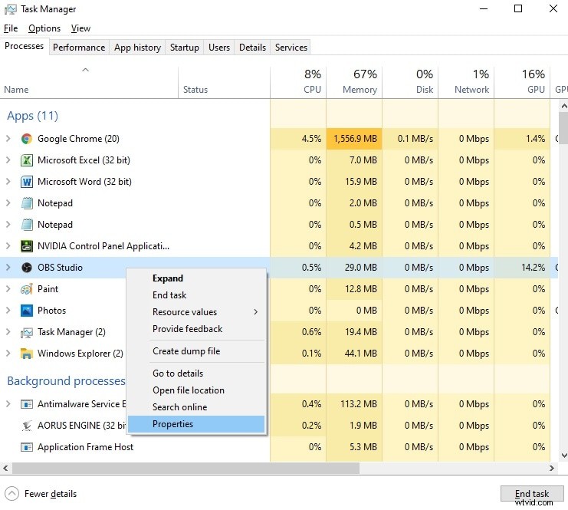The height and width of the screenshot is (510, 568).
Task: Open the Options menu
Action: tap(44, 28)
